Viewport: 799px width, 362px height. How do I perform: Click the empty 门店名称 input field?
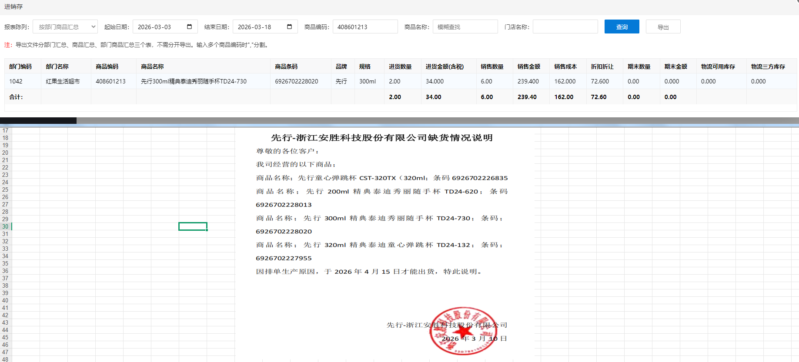coord(565,27)
